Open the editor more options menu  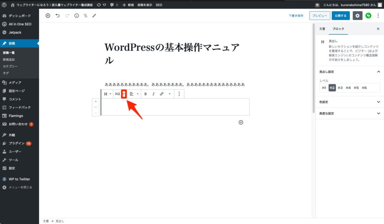point(378,16)
